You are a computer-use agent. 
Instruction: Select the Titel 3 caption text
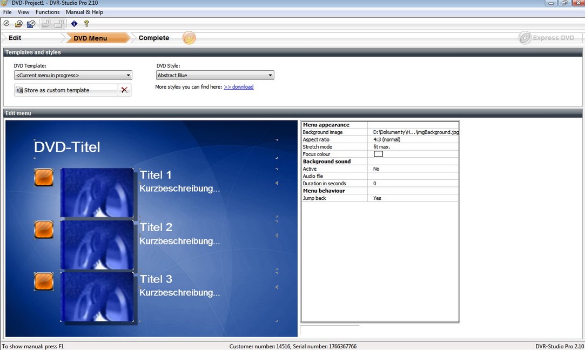[x=156, y=279]
